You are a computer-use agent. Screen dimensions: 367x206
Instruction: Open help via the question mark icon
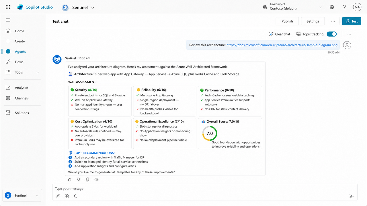click(345, 7)
